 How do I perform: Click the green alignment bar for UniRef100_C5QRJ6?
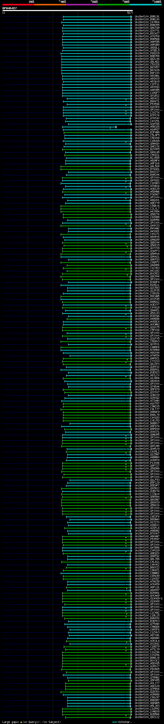96,206
